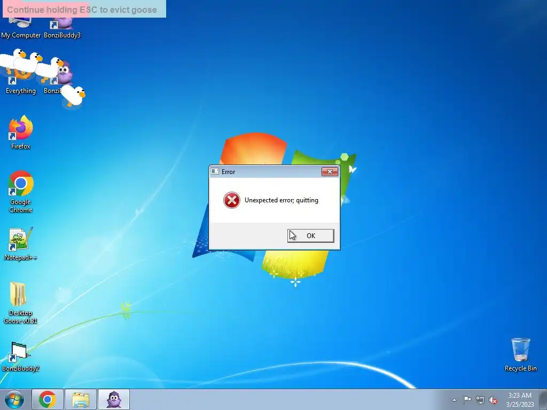This screenshot has width=547, height=410.
Task: Open the Action Center flag icon
Action: (467, 400)
